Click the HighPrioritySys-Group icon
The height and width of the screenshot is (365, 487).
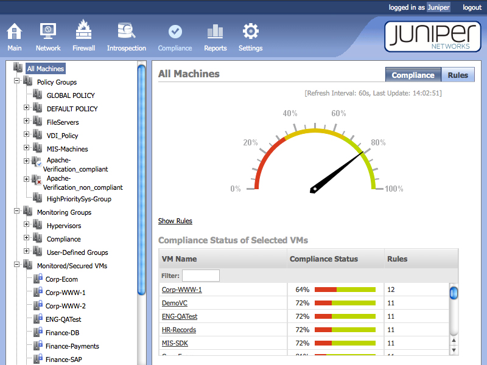(38, 198)
